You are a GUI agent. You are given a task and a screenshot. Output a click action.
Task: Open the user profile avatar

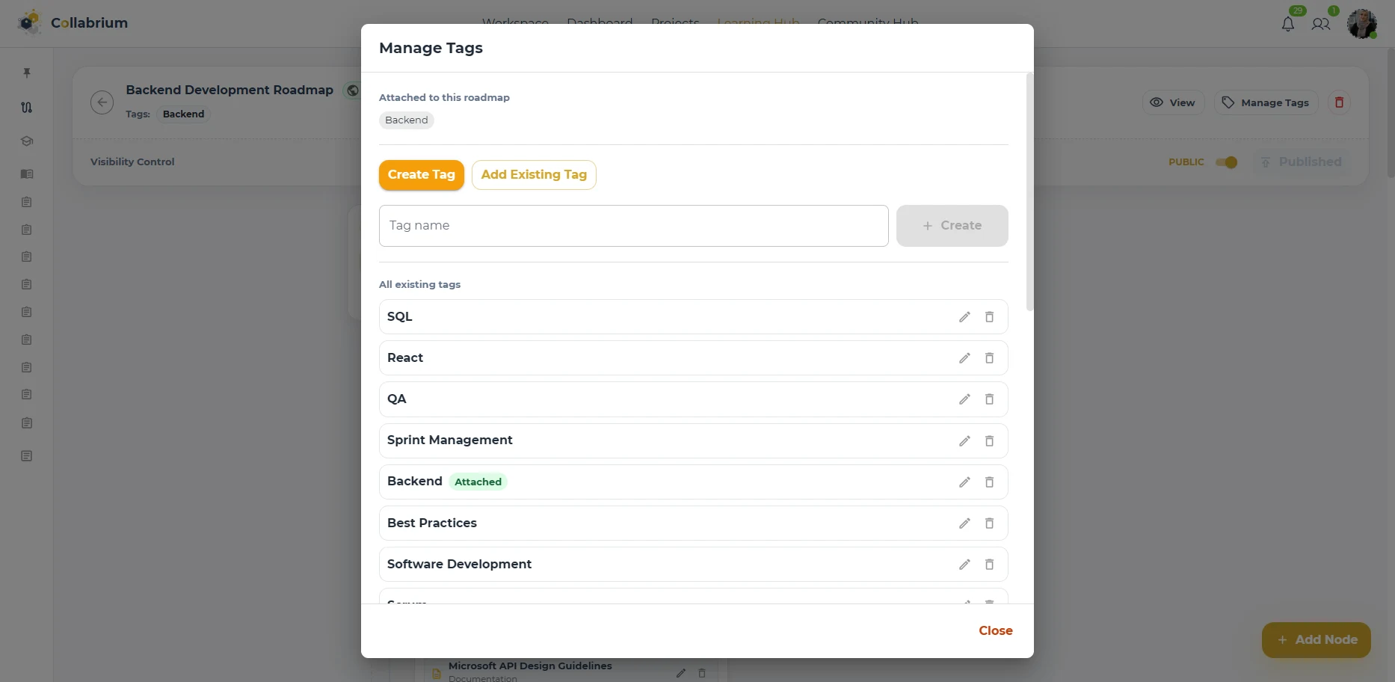tap(1362, 23)
